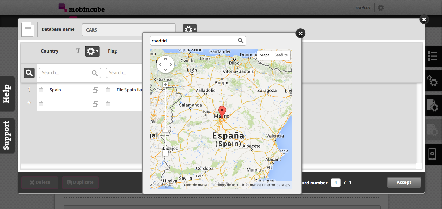Click Valladolid on the map
Viewport: 442px width, 209px height.
pyautogui.click(x=206, y=90)
